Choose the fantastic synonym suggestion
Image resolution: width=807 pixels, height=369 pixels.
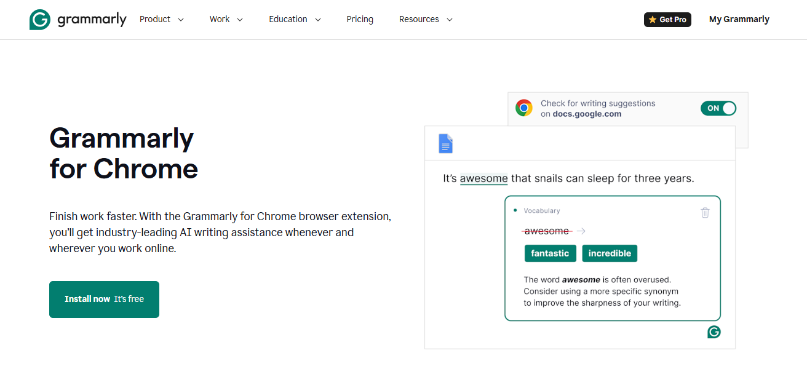click(550, 253)
